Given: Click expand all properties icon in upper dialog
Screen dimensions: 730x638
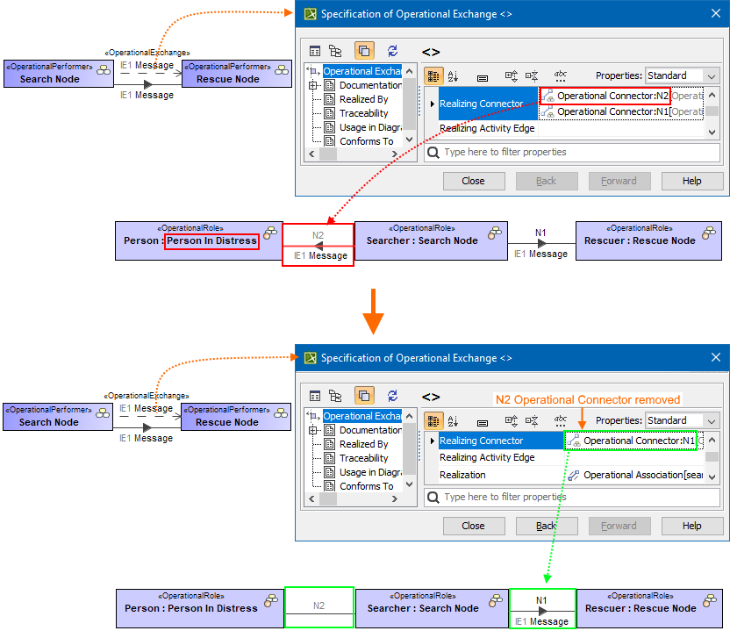Looking at the screenshot, I should [512, 76].
